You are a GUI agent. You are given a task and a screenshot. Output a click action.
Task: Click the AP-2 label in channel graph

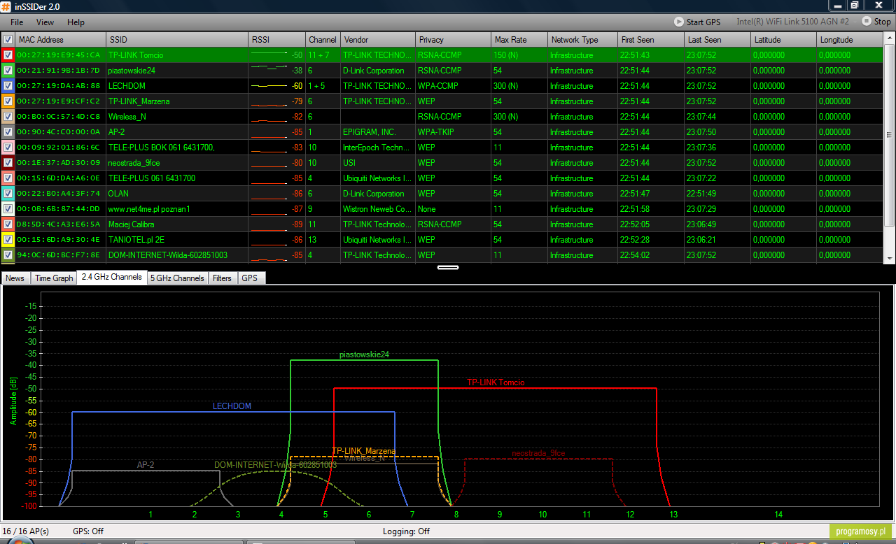145,465
